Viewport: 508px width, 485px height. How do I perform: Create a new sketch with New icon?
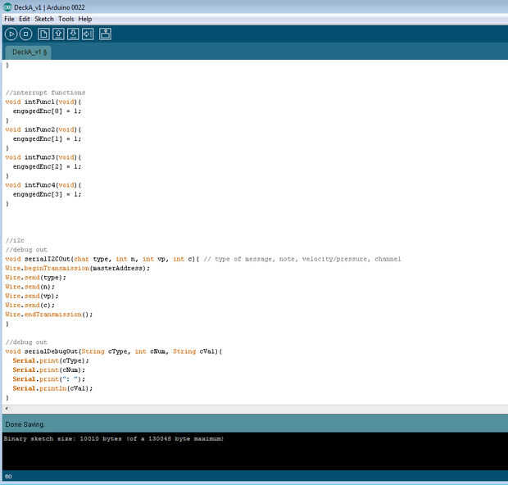[43, 34]
